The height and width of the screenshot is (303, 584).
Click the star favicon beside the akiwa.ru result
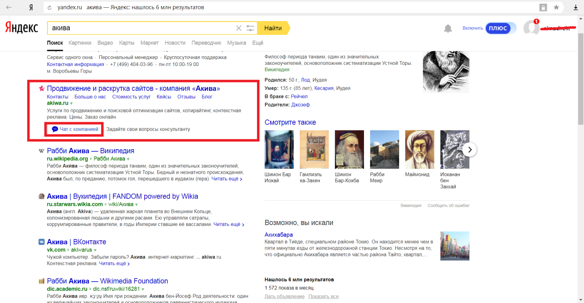pyautogui.click(x=41, y=88)
